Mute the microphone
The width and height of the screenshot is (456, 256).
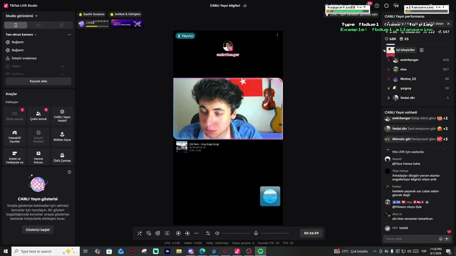click(256, 233)
